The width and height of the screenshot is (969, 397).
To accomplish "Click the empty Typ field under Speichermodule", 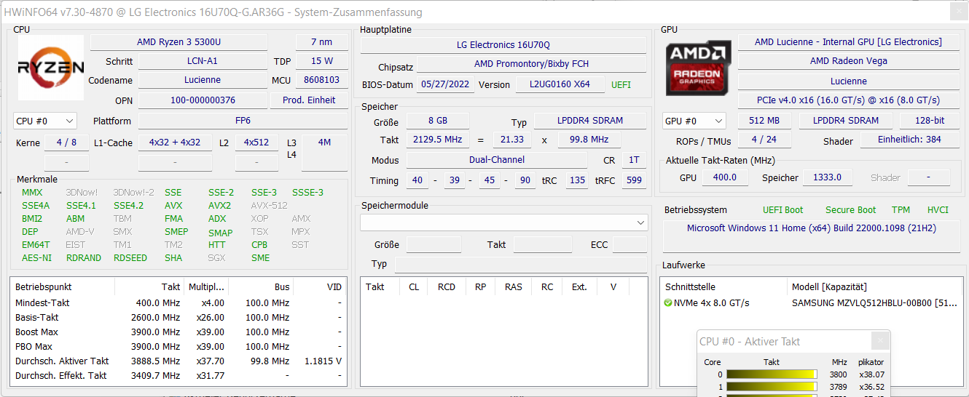I will tap(521, 264).
